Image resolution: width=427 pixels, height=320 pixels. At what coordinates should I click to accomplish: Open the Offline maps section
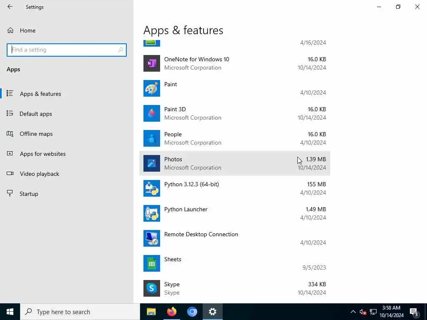click(66, 134)
